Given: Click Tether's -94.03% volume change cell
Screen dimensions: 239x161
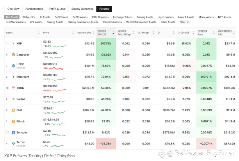Looking at the screenshot, I should click(x=106, y=144).
